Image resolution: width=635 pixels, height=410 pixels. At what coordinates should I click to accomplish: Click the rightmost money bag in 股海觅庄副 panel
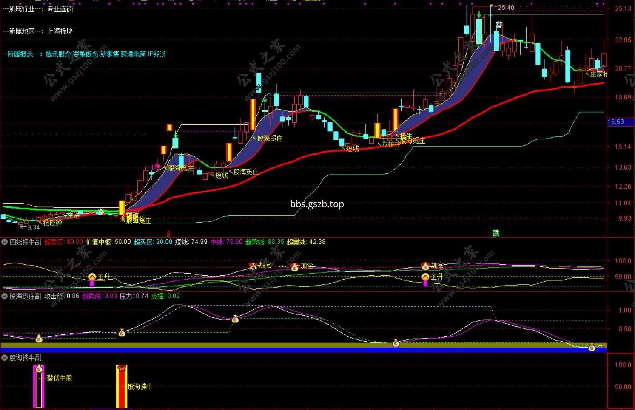[x=592, y=348]
